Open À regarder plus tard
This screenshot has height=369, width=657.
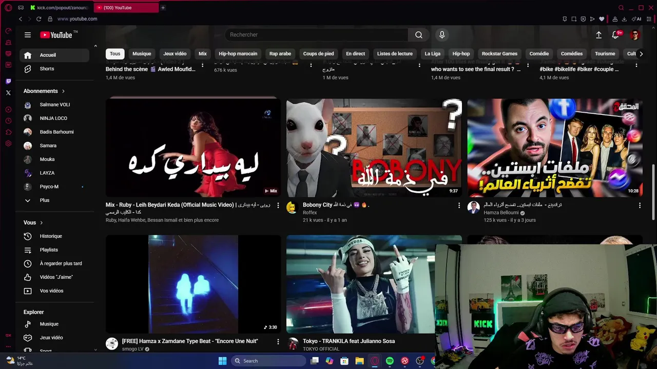click(54, 263)
